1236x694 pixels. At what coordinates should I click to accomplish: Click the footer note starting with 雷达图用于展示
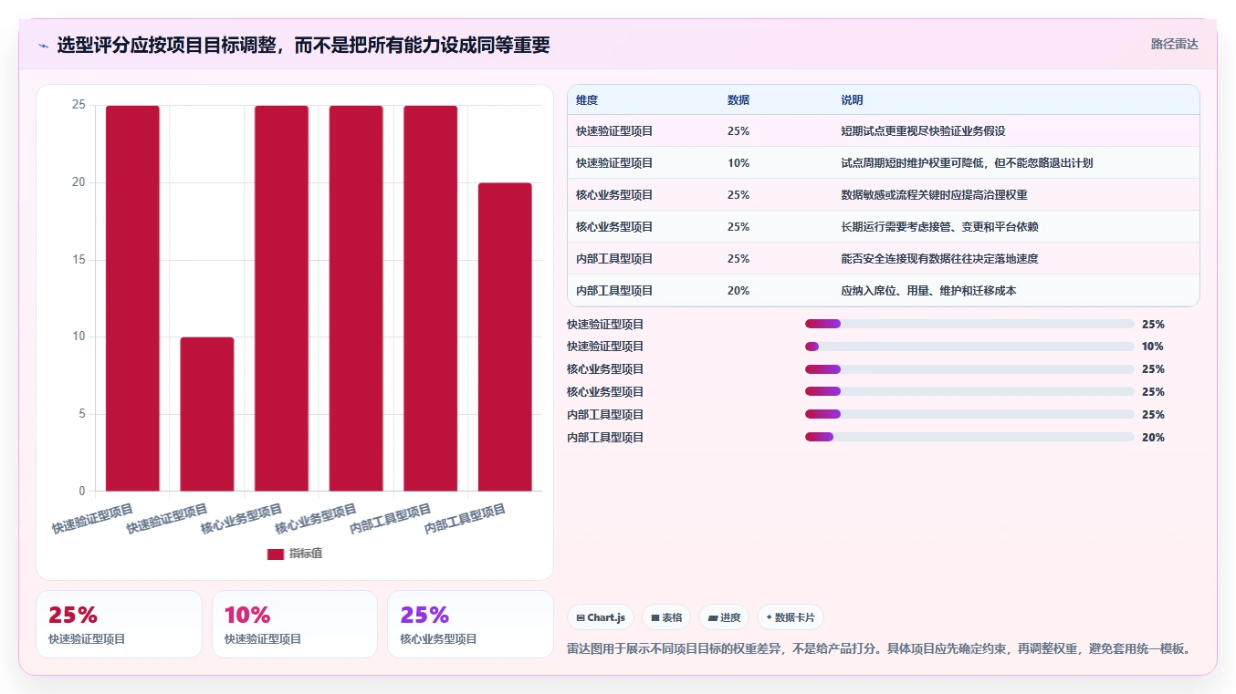[878, 648]
